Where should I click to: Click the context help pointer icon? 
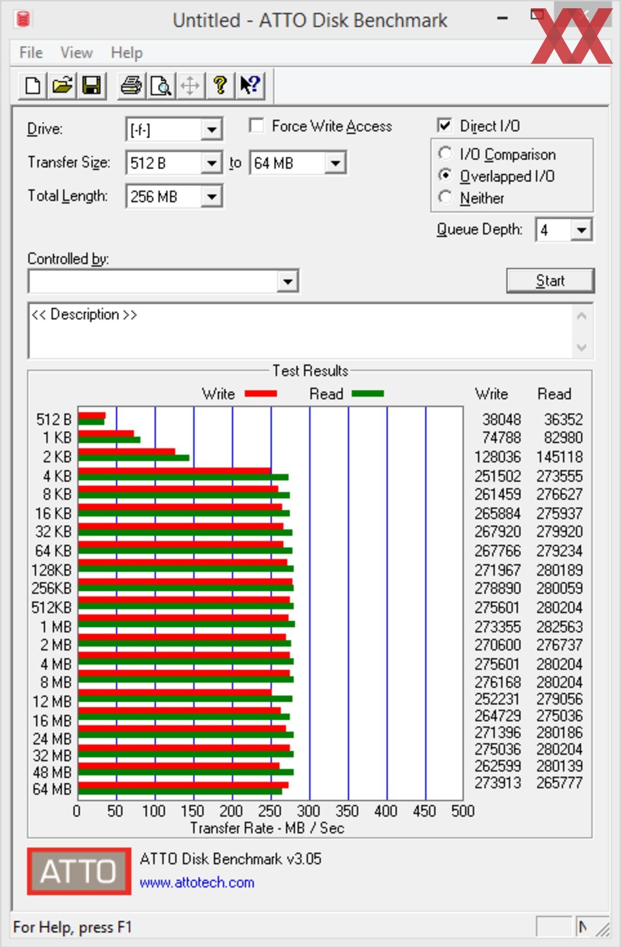(x=250, y=85)
